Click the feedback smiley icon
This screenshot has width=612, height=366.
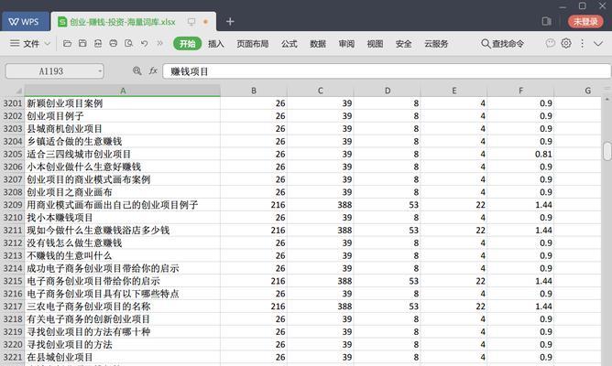(x=551, y=43)
